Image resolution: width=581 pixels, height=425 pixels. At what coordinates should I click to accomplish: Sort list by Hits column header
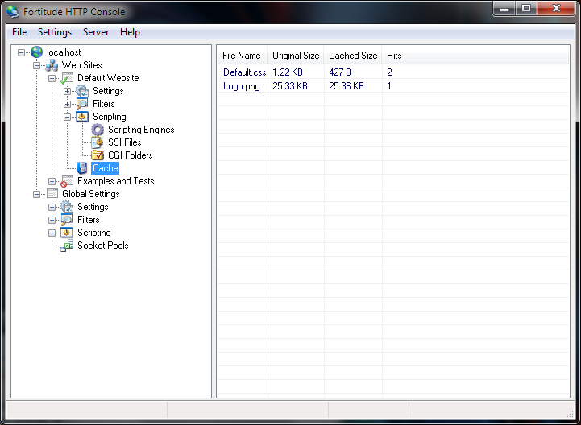click(x=394, y=56)
